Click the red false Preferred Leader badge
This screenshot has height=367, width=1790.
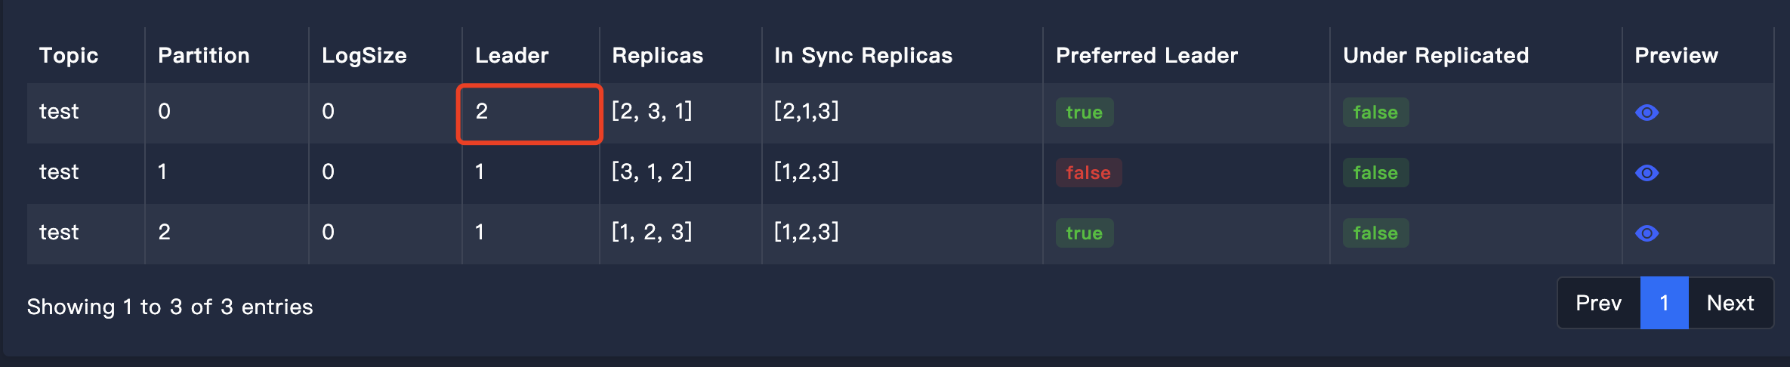click(x=1088, y=173)
